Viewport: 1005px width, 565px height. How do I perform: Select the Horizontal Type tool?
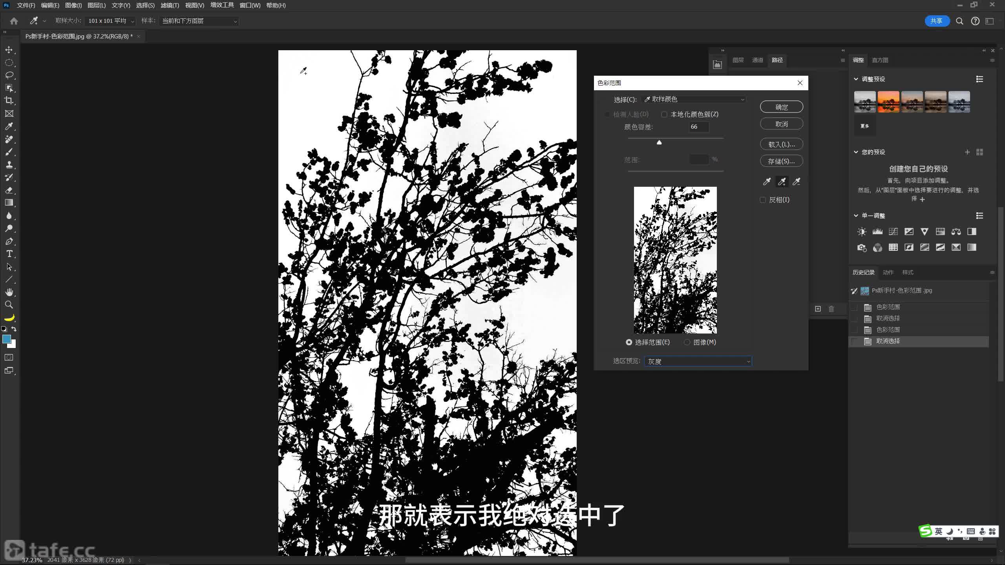[x=9, y=254]
